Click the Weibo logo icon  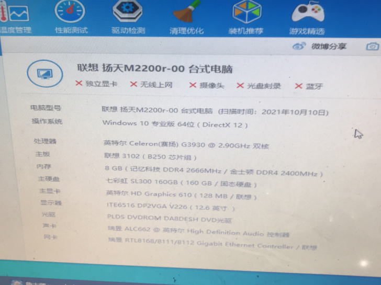click(299, 45)
